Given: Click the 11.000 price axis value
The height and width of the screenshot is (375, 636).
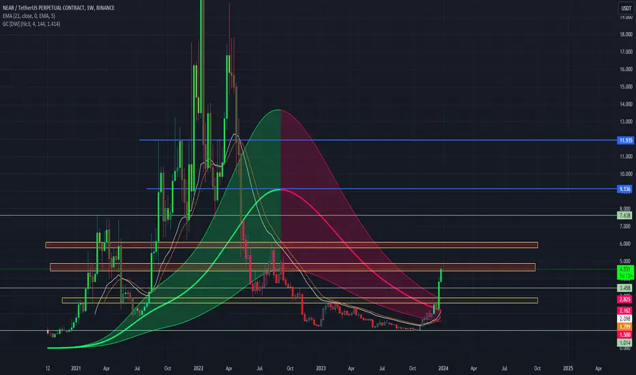Looking at the screenshot, I should pyautogui.click(x=626, y=156).
